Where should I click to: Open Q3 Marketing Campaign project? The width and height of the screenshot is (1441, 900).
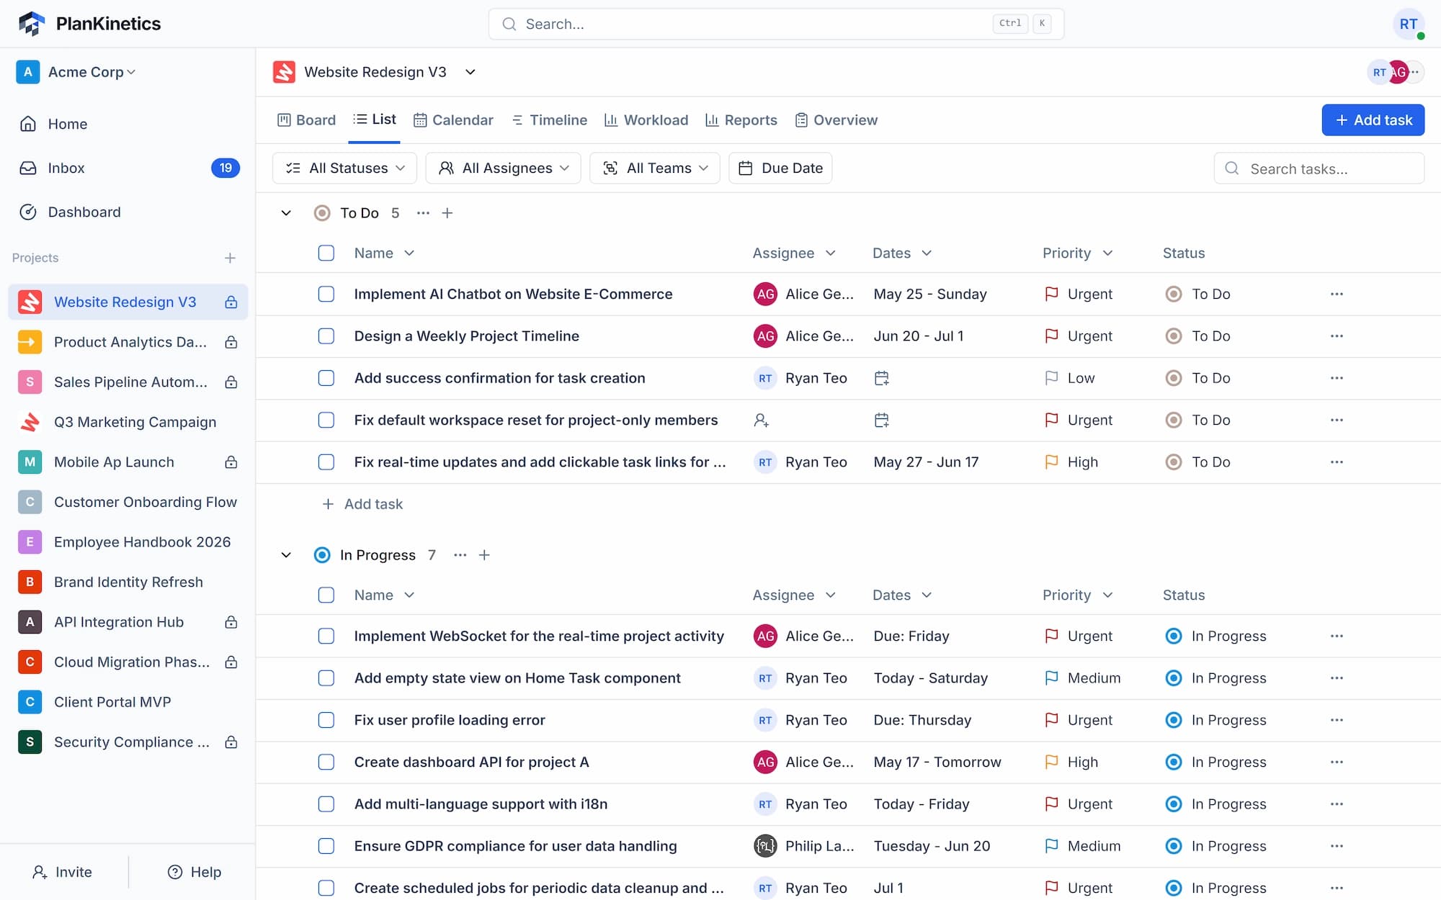point(128,422)
